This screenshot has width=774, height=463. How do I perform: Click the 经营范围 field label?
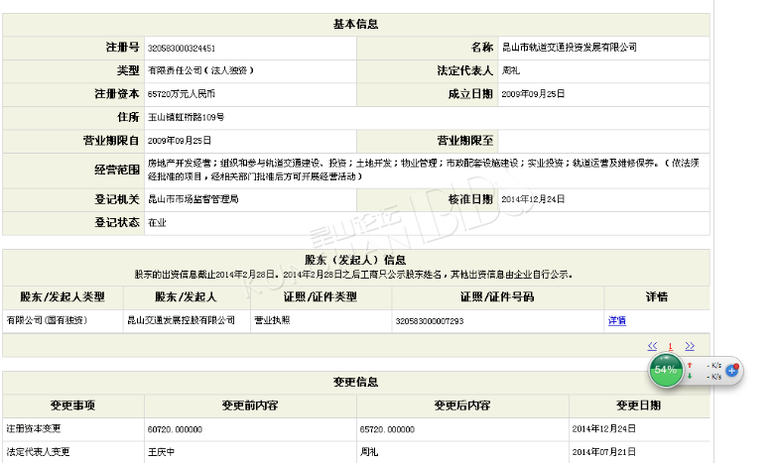tap(117, 171)
